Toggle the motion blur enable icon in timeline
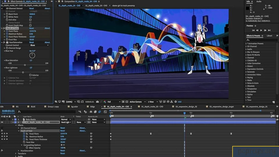Screen dimensions: 279x157 point(99,112)
